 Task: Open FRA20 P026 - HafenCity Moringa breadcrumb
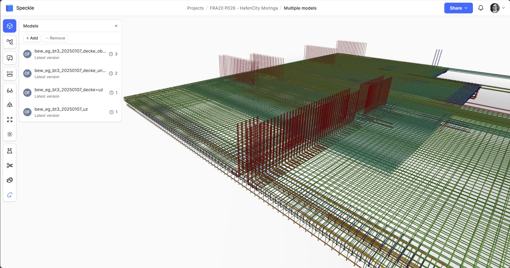(244, 8)
